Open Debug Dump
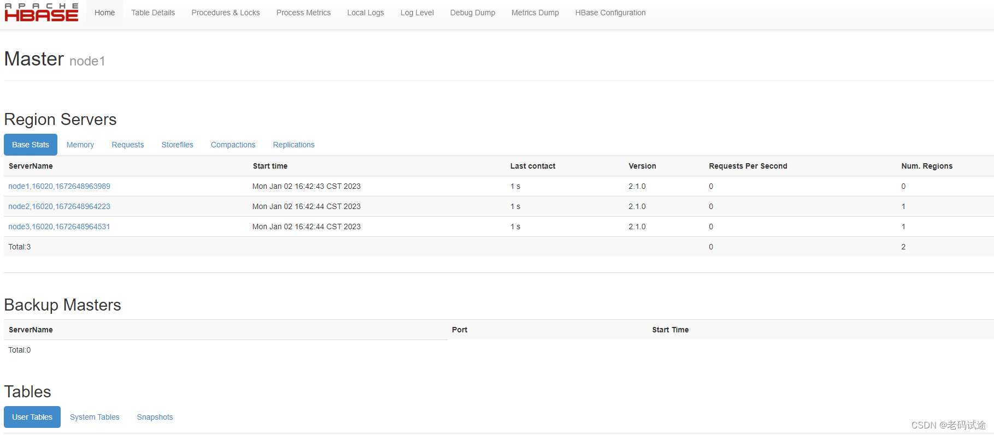994x435 pixels. 473,13
